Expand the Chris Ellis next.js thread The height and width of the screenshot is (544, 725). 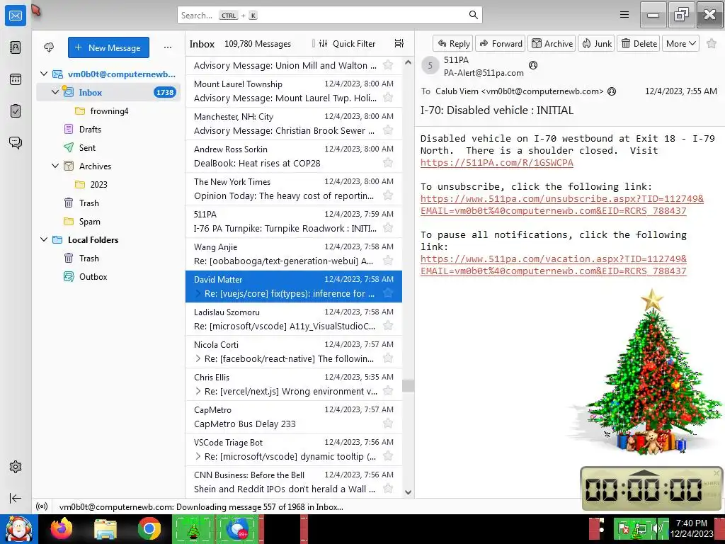(198, 391)
